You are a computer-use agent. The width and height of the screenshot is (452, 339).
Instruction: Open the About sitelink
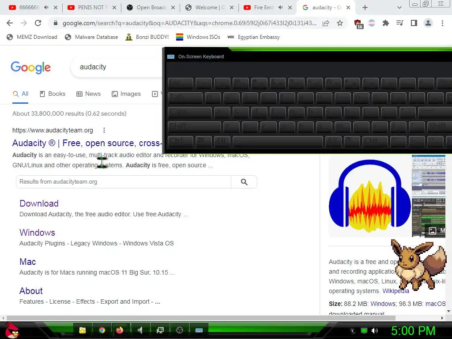pos(31,291)
